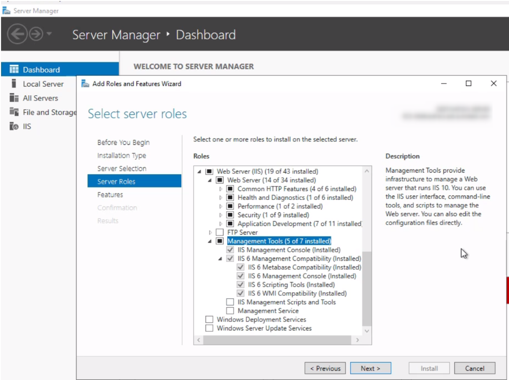Cancel the wizard
The width and height of the screenshot is (509, 380).
tap(474, 368)
